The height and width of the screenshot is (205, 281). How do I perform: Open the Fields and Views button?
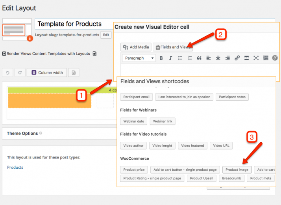click(x=173, y=47)
